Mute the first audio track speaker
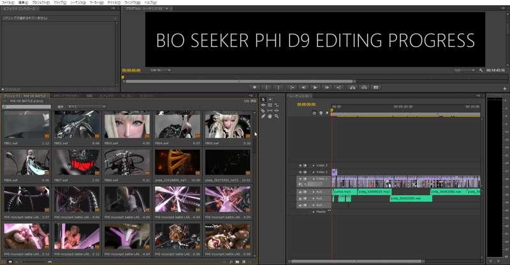 point(300,192)
